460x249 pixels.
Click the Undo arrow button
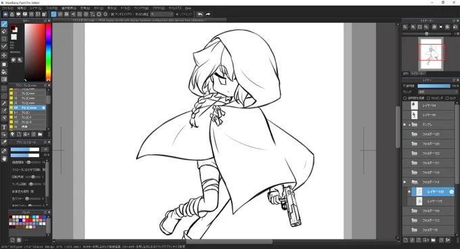click(x=200, y=14)
